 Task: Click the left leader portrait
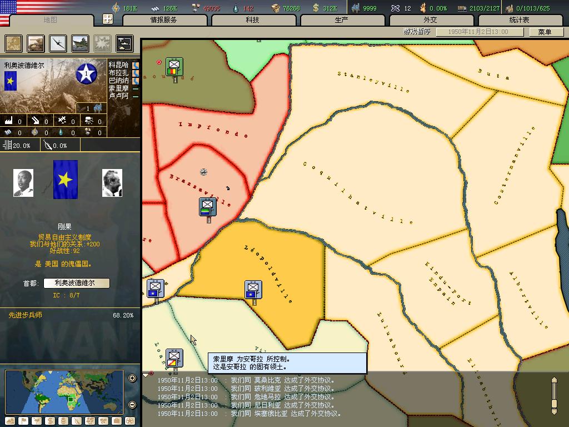pos(23,183)
